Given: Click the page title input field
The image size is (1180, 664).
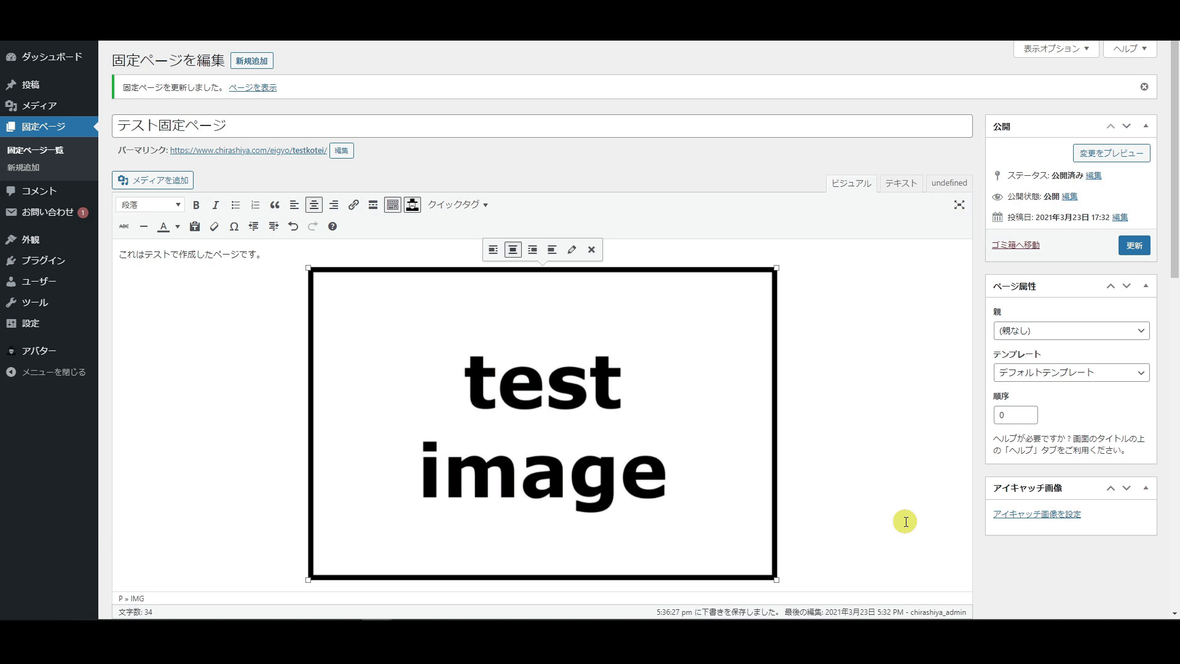Looking at the screenshot, I should (542, 125).
